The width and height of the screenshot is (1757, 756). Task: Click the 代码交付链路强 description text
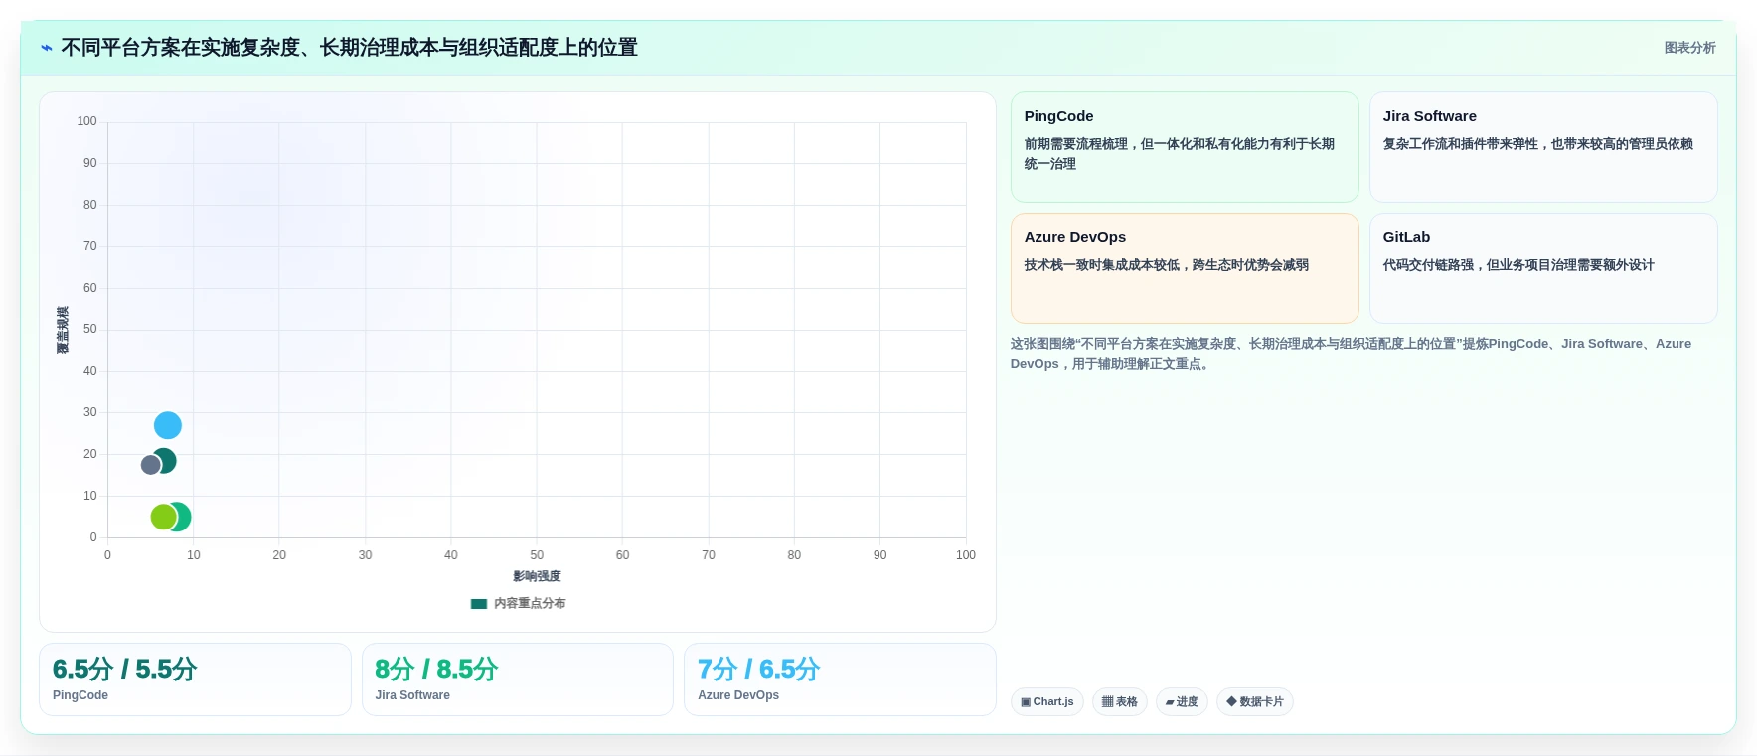click(1518, 265)
